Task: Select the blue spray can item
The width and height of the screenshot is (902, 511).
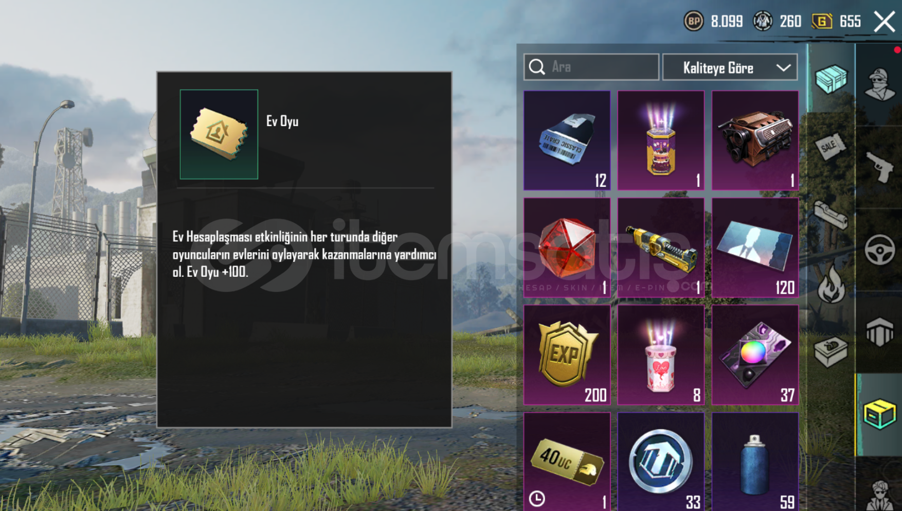Action: [755, 462]
